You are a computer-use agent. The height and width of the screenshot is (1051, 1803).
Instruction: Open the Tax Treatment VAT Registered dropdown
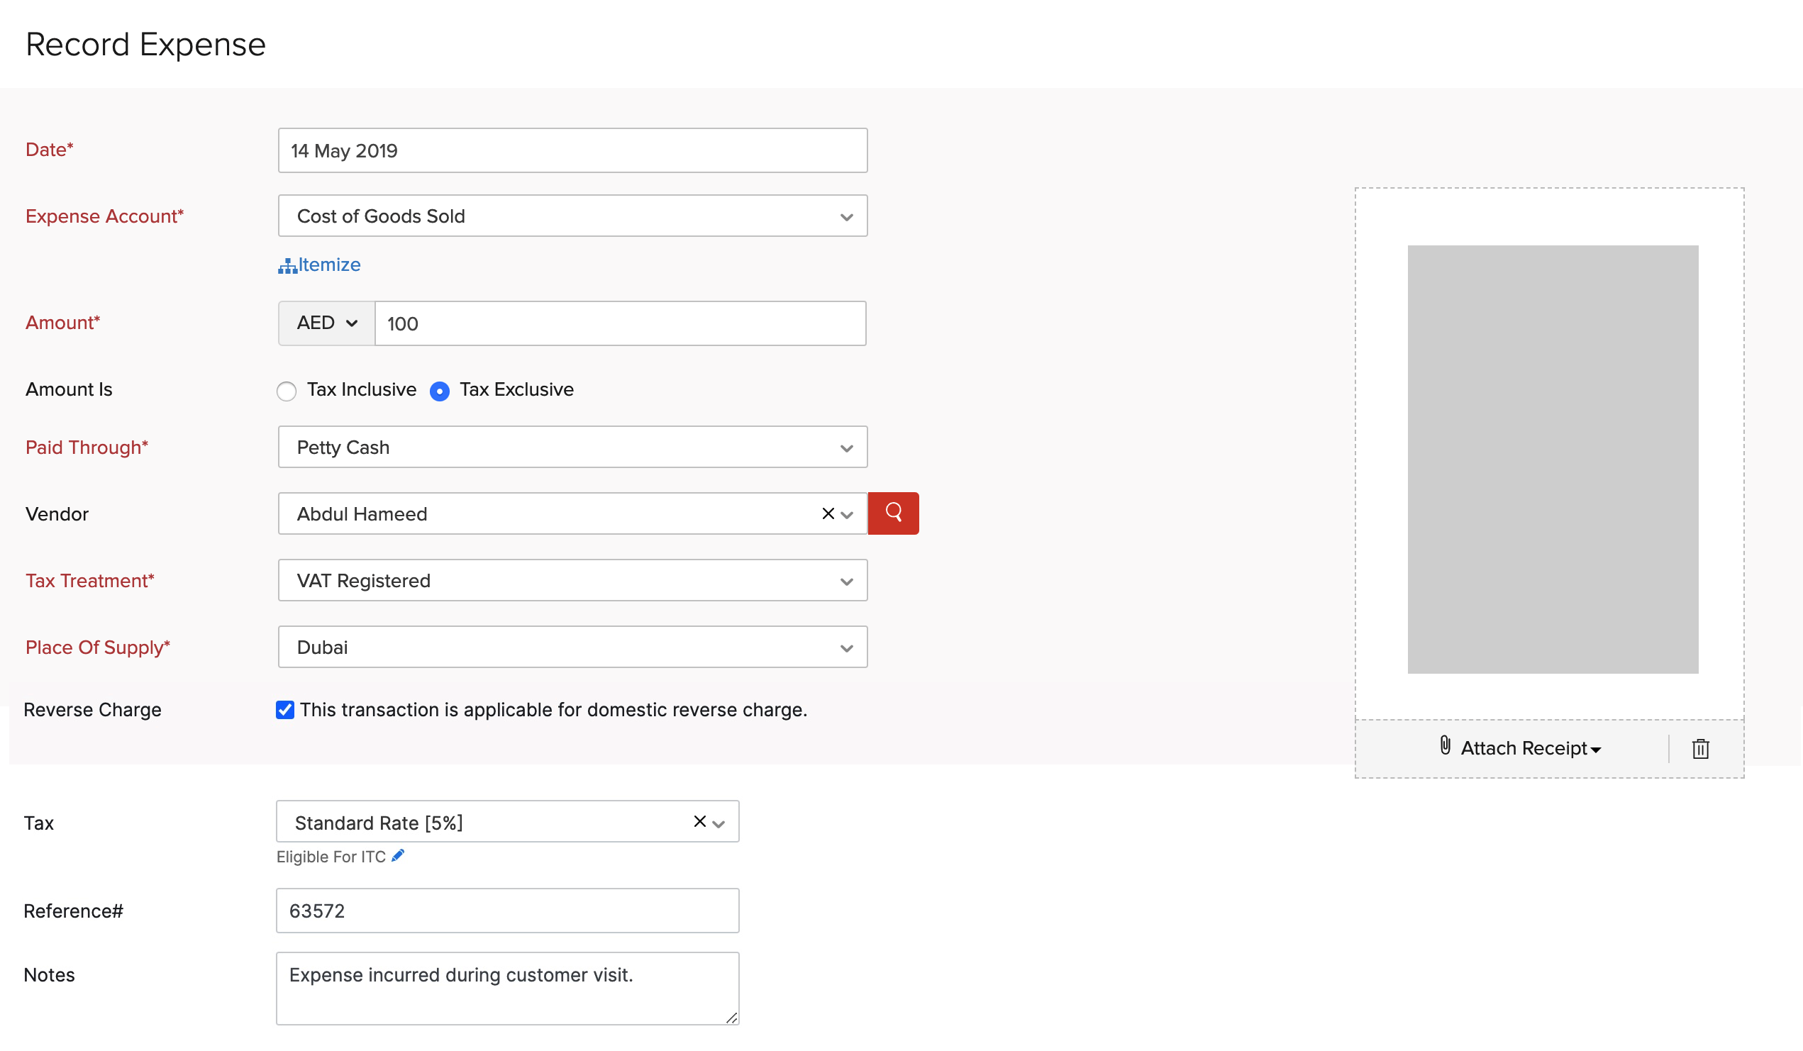tap(572, 580)
